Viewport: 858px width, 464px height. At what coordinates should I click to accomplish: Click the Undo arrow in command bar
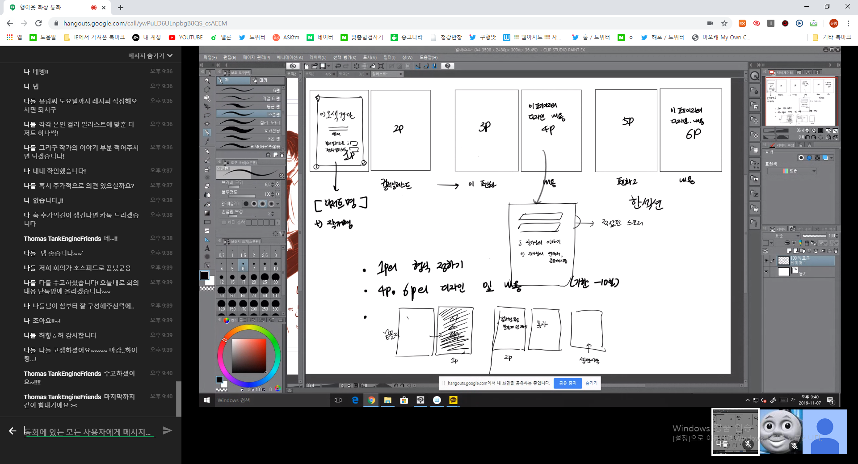[338, 66]
